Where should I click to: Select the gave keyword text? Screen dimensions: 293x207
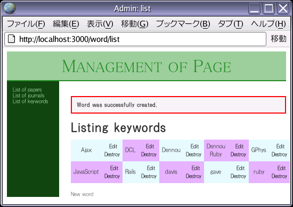click(x=216, y=172)
